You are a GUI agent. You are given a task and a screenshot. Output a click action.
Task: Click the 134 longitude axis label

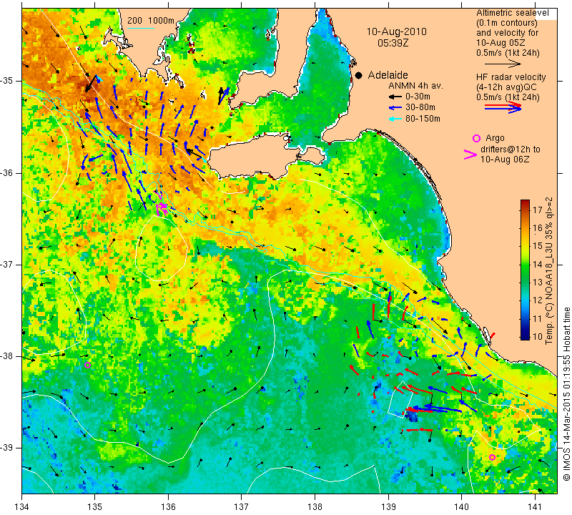tap(22, 507)
